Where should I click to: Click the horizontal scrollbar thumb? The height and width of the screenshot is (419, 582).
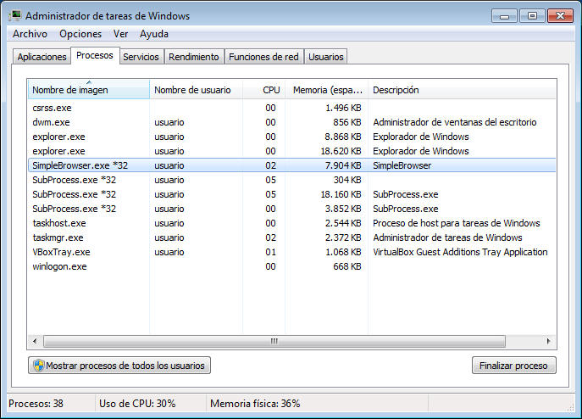(x=274, y=341)
